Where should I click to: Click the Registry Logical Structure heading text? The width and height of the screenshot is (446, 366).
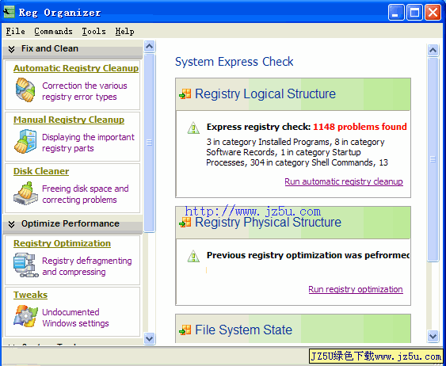[x=265, y=93]
